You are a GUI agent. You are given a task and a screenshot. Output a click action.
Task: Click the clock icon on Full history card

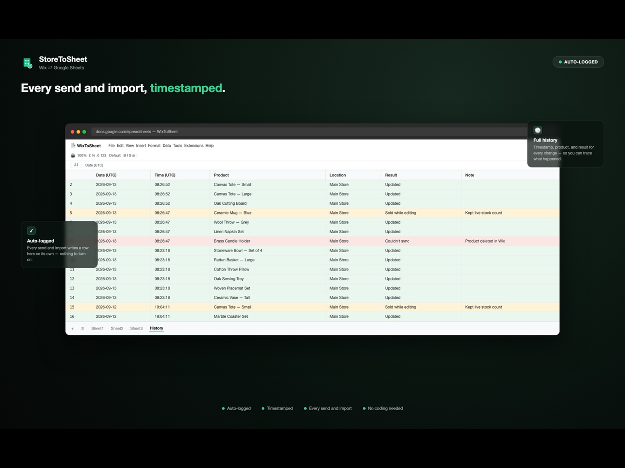(537, 130)
